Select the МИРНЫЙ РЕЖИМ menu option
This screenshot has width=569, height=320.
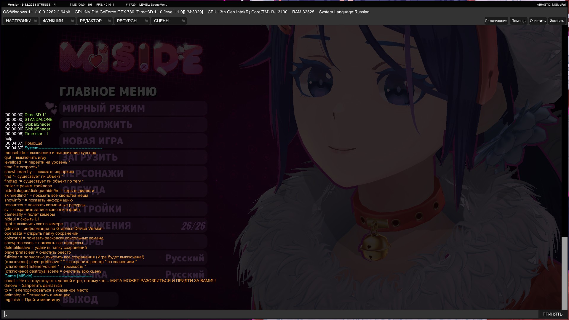pos(133,108)
